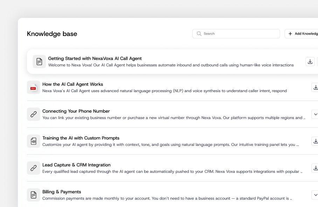Click the Knowledge base heading
Viewport: 318px width, 207px height.
tap(52, 34)
